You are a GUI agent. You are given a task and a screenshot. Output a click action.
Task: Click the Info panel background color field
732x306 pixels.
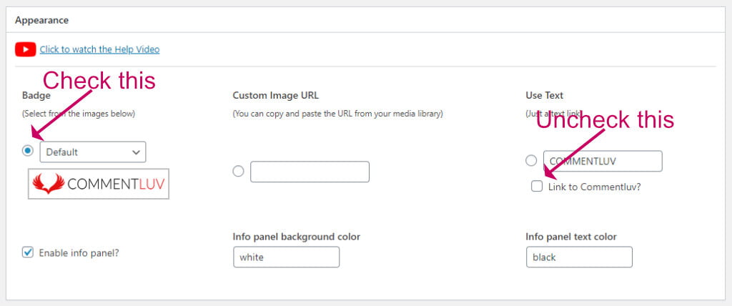coord(286,257)
